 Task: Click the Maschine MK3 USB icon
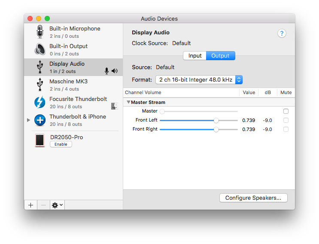point(40,85)
